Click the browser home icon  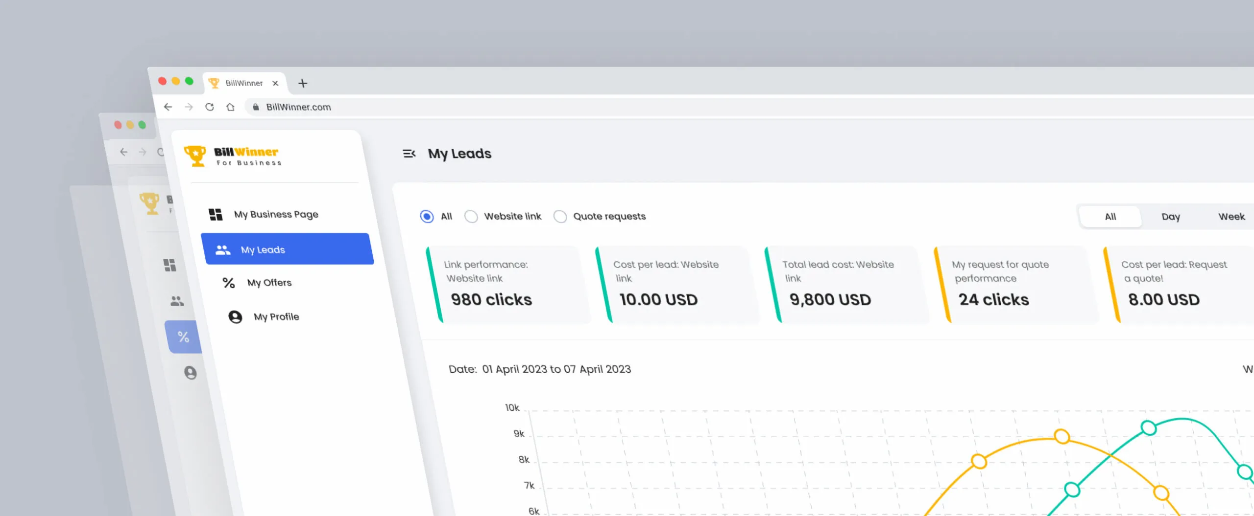(230, 107)
